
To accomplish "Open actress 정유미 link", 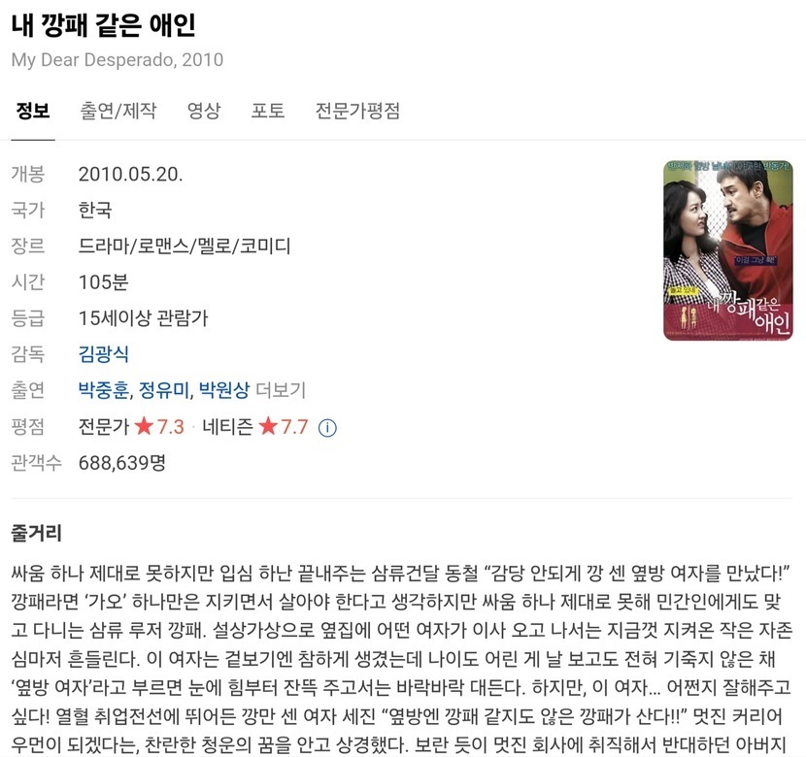I will [164, 390].
